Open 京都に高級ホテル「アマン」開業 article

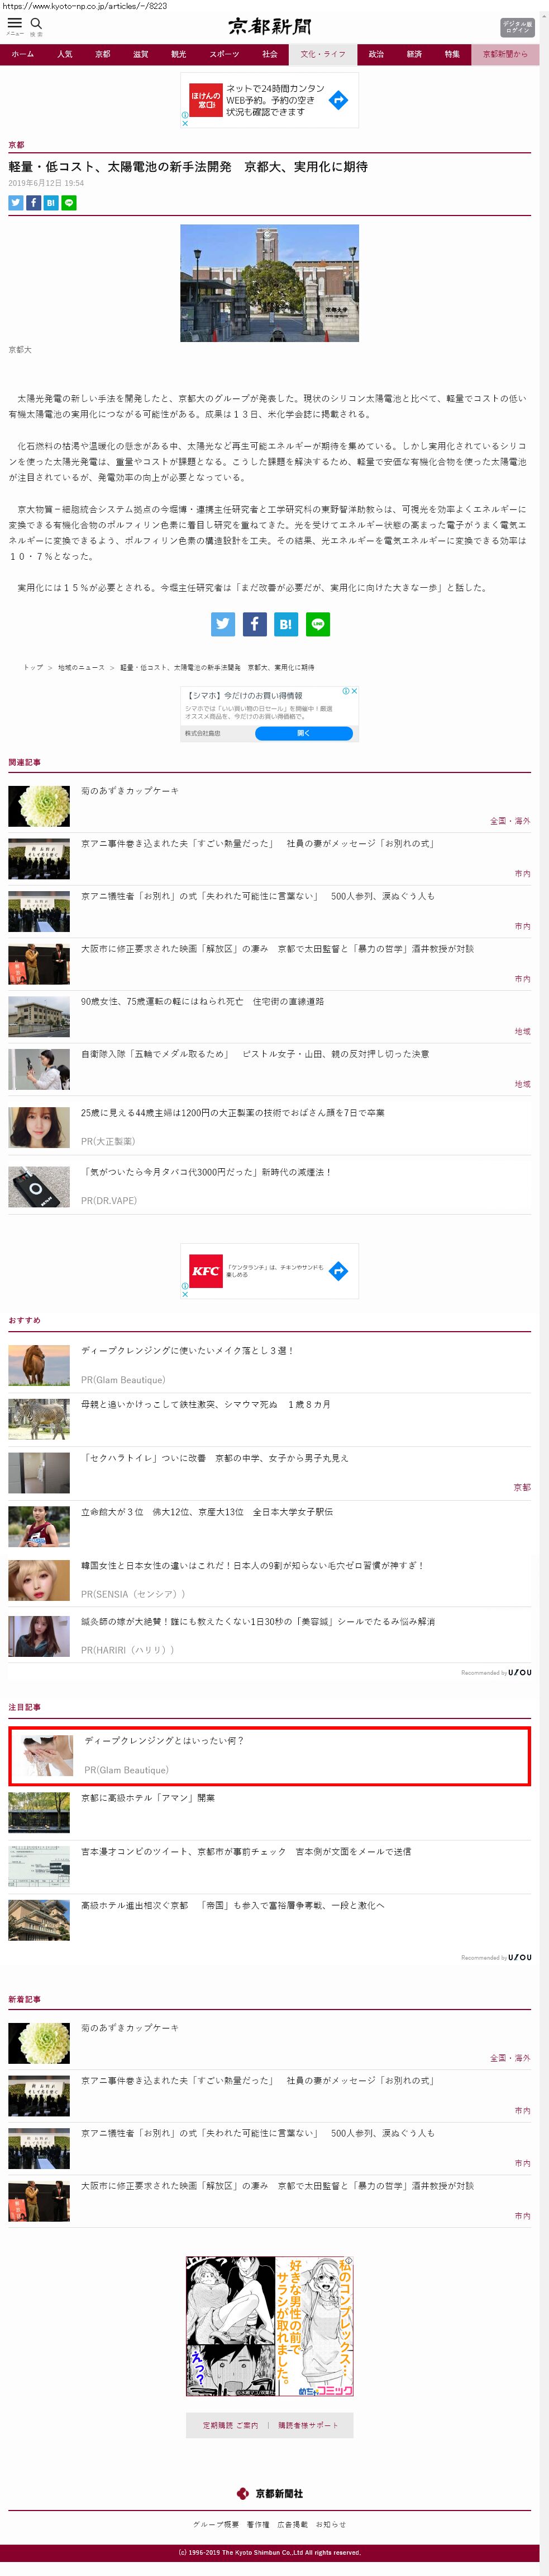(x=148, y=1798)
